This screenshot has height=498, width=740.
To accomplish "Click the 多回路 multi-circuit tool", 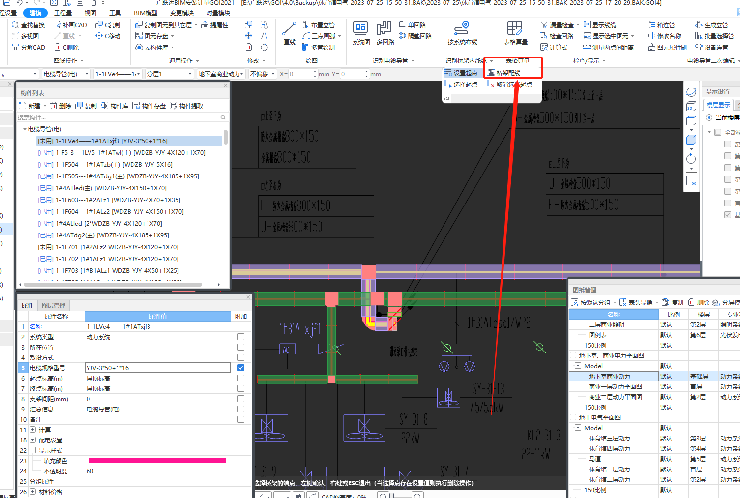I will pyautogui.click(x=385, y=33).
